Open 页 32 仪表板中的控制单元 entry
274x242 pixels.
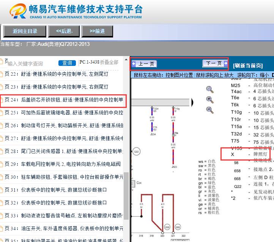pyautogui.click(x=55, y=203)
